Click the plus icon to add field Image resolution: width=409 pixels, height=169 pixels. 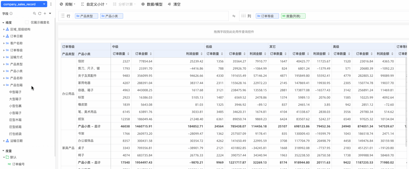[45, 13]
